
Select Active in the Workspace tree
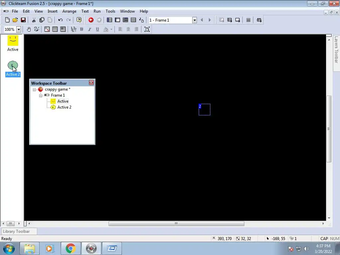click(x=63, y=101)
